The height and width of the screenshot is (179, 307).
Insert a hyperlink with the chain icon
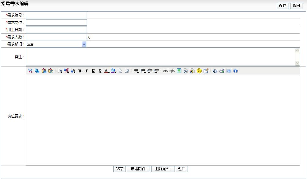click(166, 71)
